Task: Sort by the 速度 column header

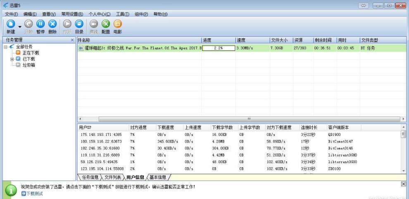Action: pos(252,40)
